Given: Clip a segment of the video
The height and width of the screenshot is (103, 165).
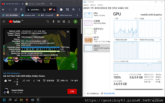Looking at the screenshot, I should click(62, 80).
